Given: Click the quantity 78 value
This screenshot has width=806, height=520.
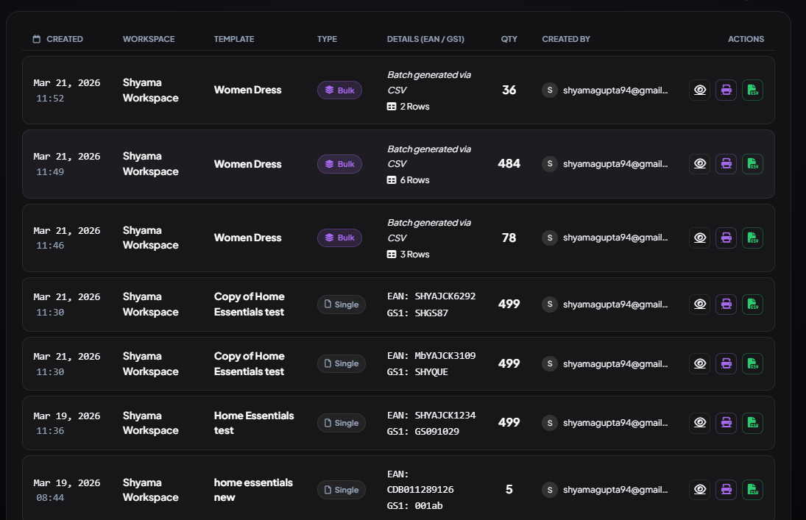Looking at the screenshot, I should tap(509, 238).
